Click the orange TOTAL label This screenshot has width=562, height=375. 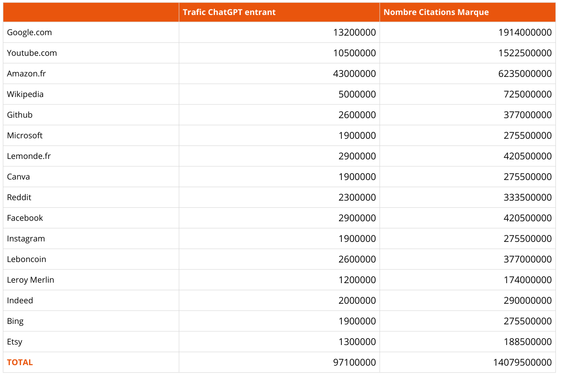(20, 362)
